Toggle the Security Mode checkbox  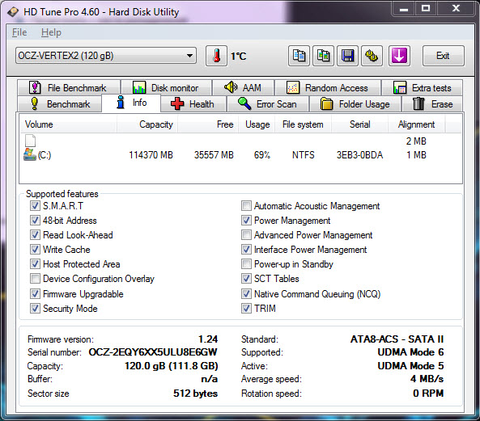[35, 308]
